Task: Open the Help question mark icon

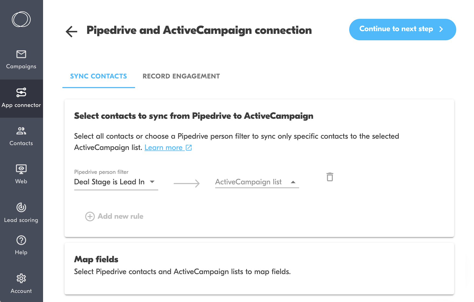Action: click(21, 240)
